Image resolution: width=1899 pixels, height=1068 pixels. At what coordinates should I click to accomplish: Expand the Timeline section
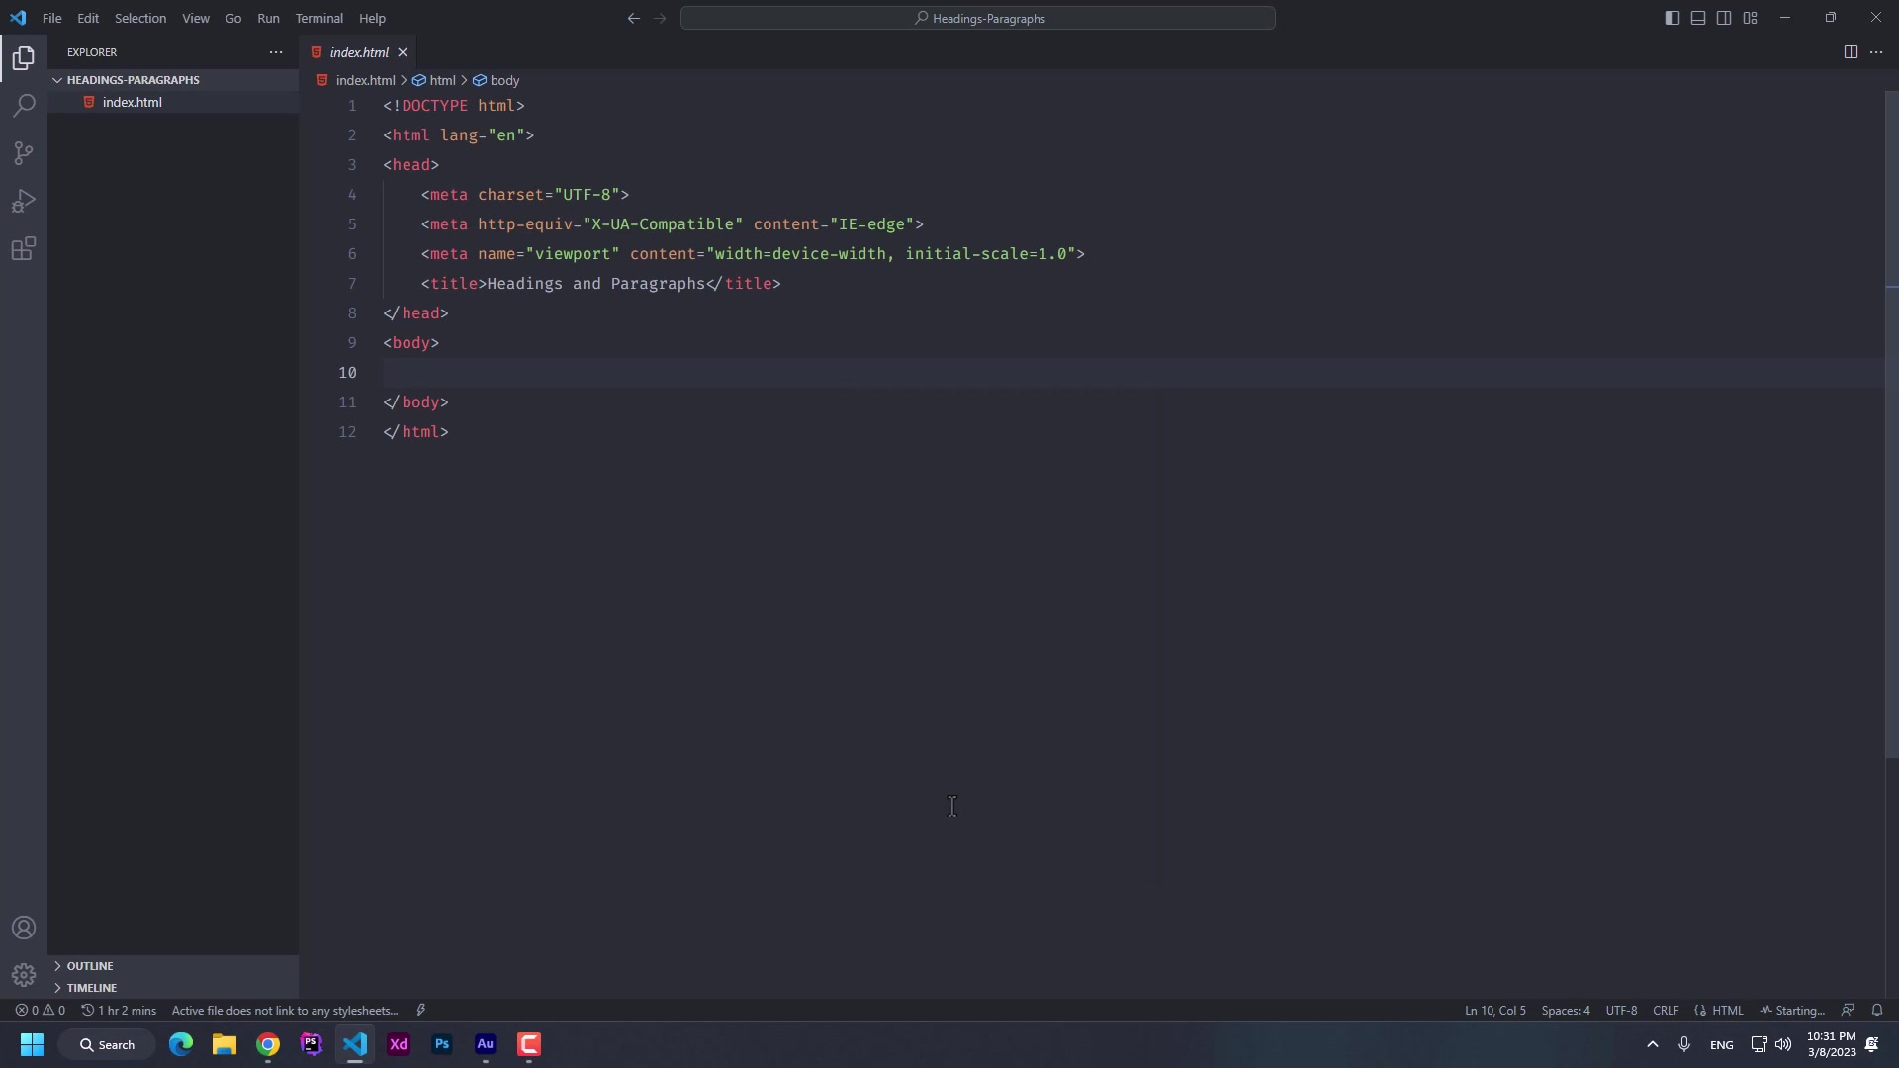(x=91, y=988)
